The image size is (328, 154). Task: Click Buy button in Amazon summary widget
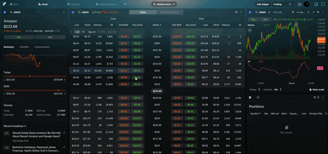tap(19, 37)
